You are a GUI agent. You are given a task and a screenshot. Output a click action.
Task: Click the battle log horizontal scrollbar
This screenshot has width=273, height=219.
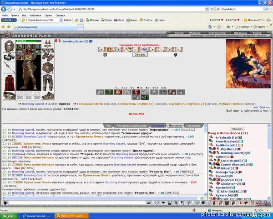coord(103,198)
